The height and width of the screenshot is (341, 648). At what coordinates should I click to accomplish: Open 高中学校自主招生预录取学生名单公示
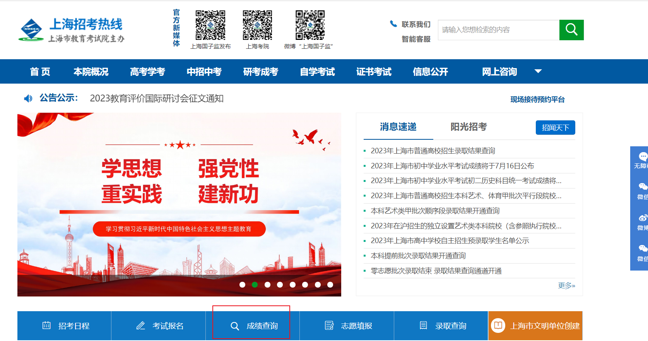450,241
